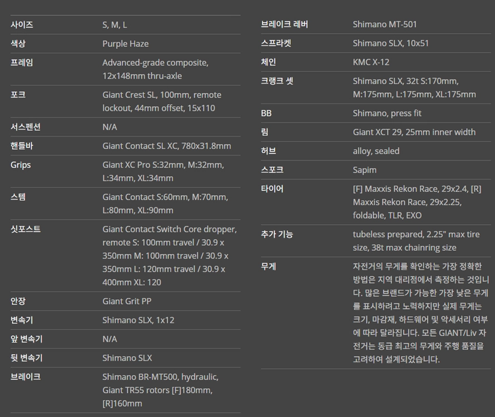Click the Sapim spoke value
This screenshot has height=417, width=495.
365,171
